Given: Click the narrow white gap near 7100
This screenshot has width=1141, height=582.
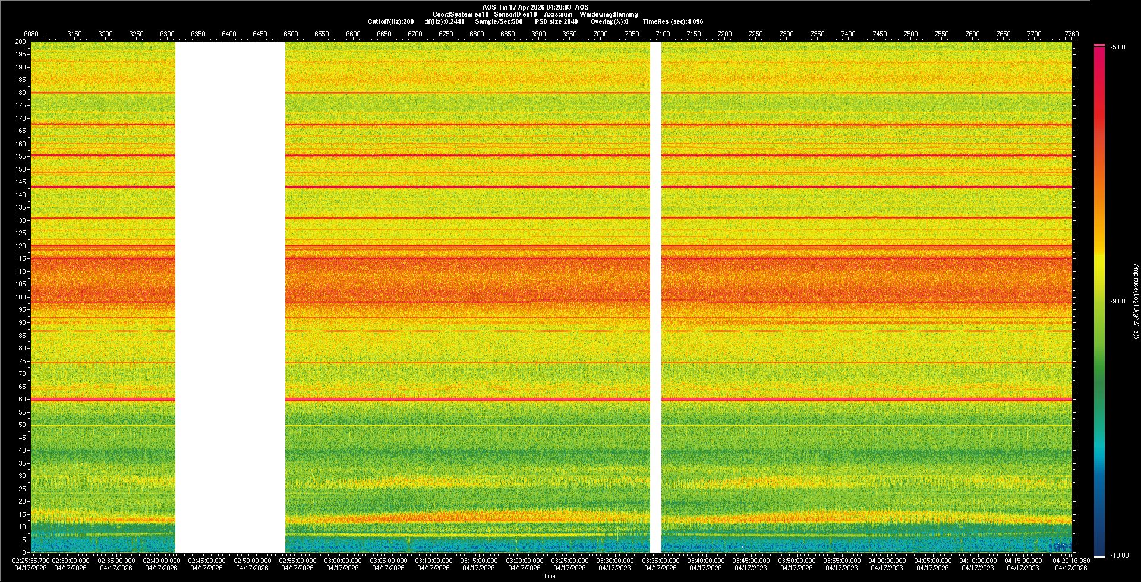Looking at the screenshot, I should point(655,297).
